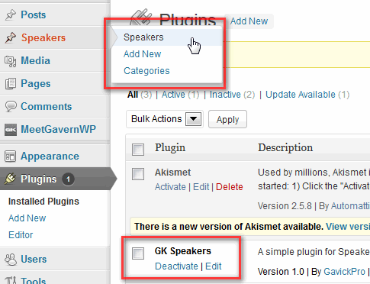Click the Speakers pin icon in sidebar

coord(11,37)
